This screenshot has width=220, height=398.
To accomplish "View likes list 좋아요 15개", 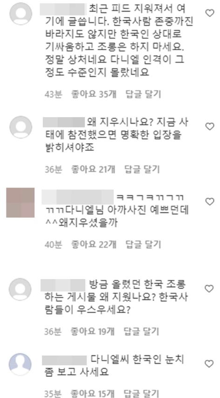I will click(x=93, y=393).
